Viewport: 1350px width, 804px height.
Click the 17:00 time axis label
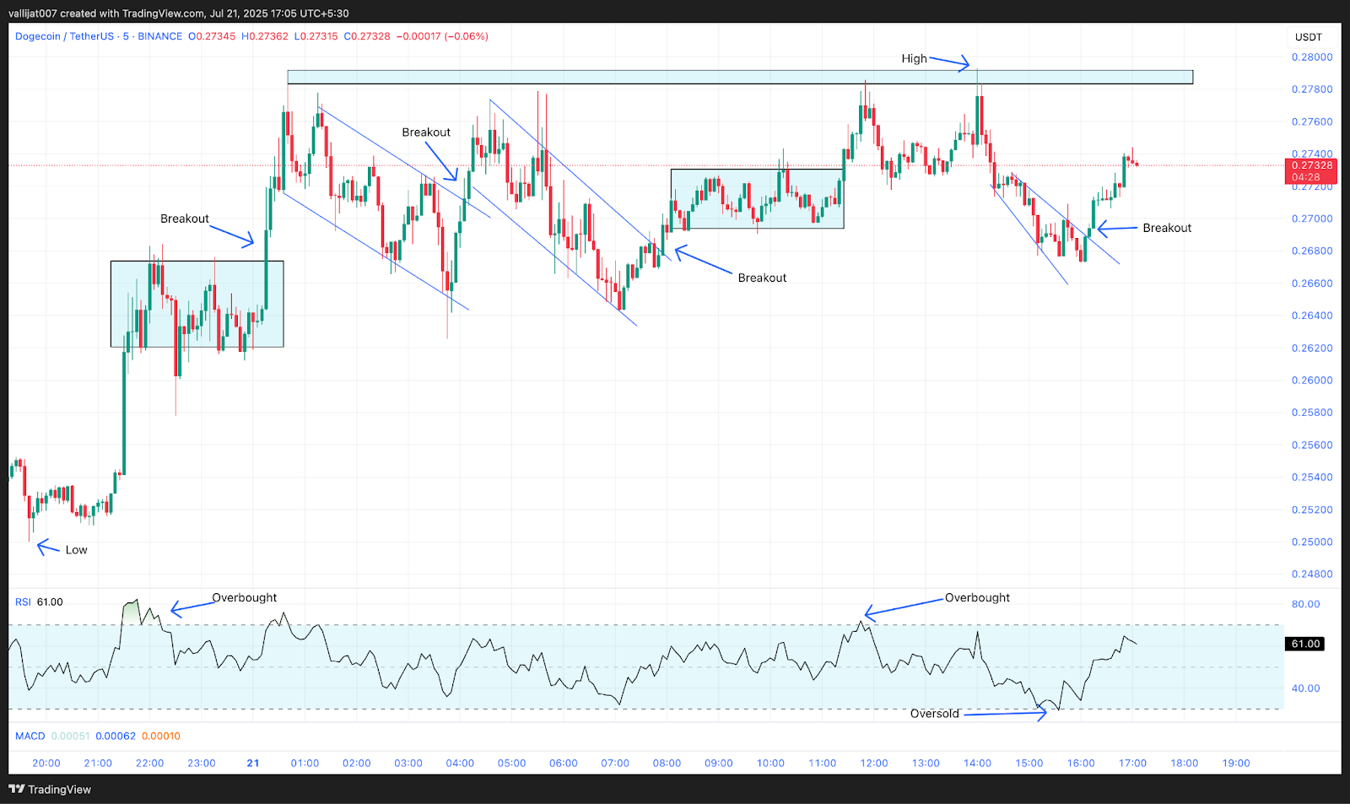[1132, 763]
